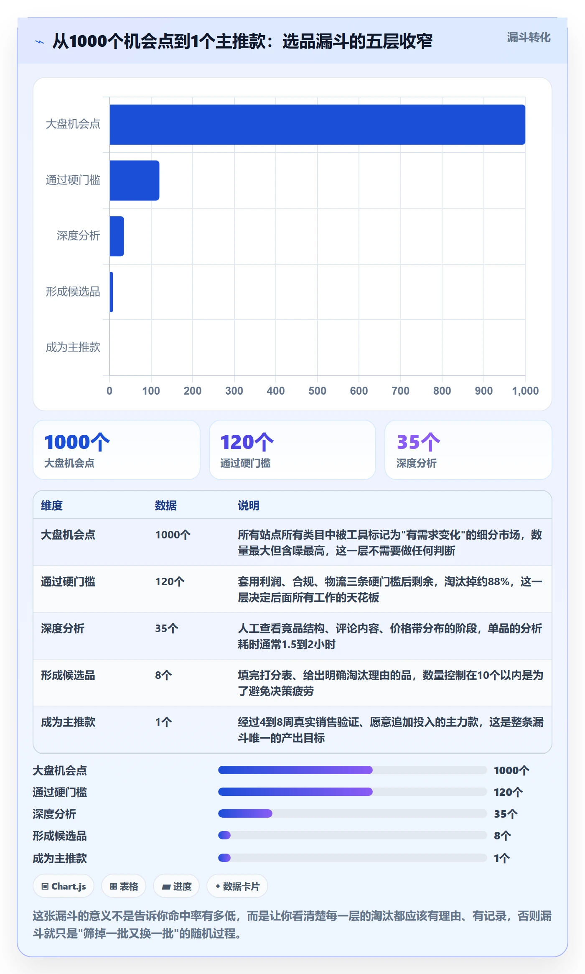Screen dimensions: 585x974
Task: Click the 35个 progress value
Action: point(506,814)
